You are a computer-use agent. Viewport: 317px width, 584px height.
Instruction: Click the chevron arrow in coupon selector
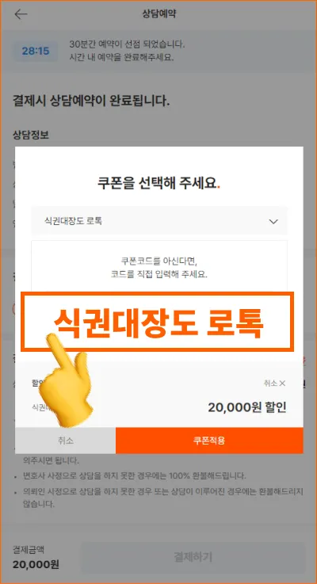[273, 222]
